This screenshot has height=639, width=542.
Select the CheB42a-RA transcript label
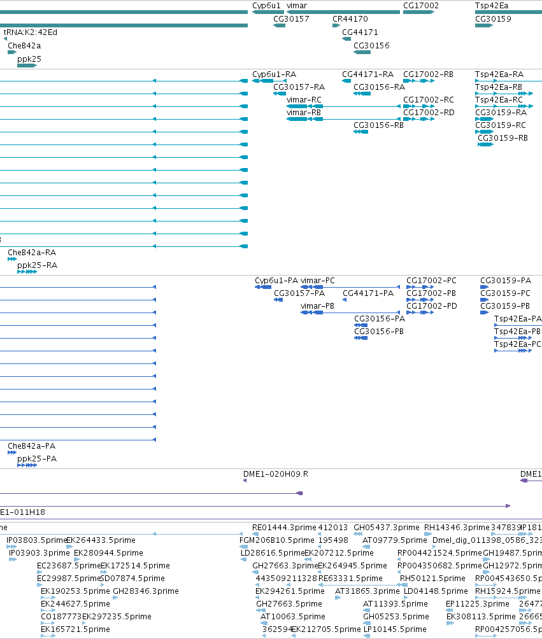[32, 253]
